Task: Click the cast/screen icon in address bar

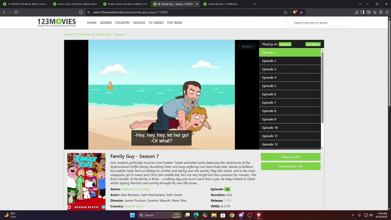Action: (286, 12)
